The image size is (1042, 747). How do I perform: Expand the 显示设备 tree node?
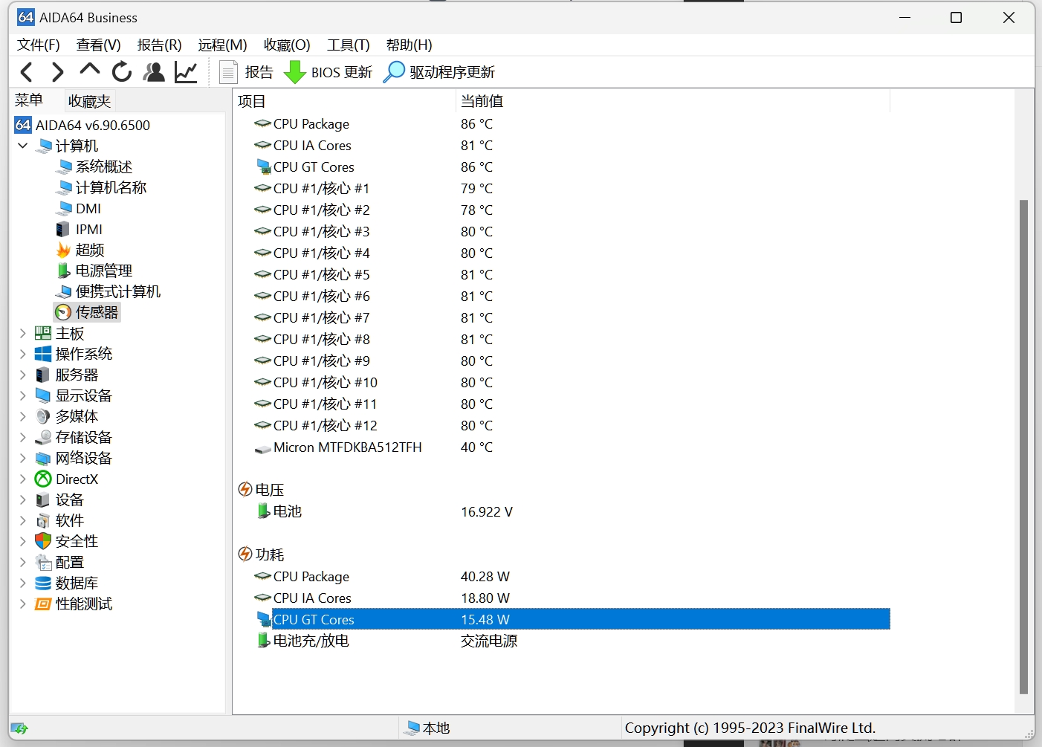point(23,396)
